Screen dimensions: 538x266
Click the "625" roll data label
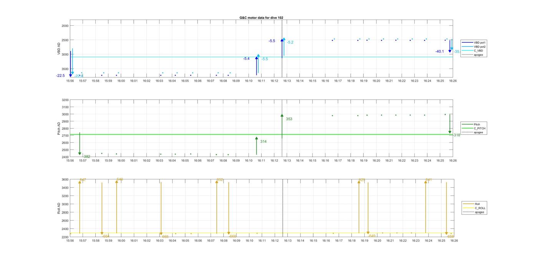pyautogui.click(x=362, y=180)
